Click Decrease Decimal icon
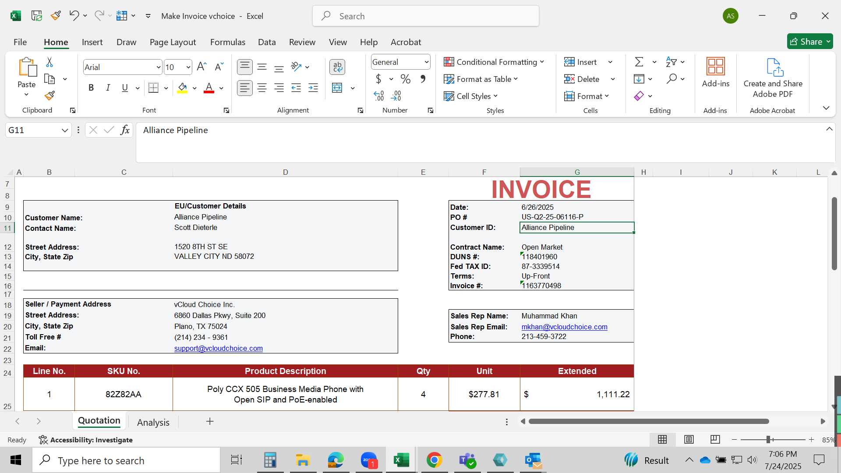 [396, 96]
